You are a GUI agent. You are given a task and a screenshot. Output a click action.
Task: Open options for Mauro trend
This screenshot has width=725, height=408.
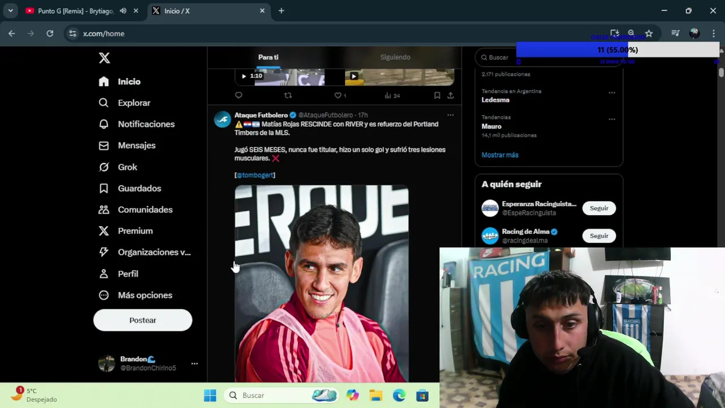pyautogui.click(x=612, y=119)
